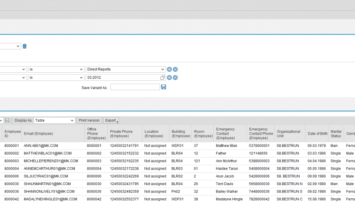Screen dimensions: 355x203
Task: Focus the Save Variant As input field
Action: coord(135,87)
